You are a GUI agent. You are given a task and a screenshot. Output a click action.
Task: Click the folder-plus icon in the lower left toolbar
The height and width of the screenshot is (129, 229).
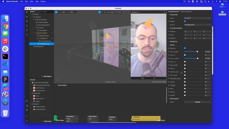pyautogui.click(x=27, y=101)
